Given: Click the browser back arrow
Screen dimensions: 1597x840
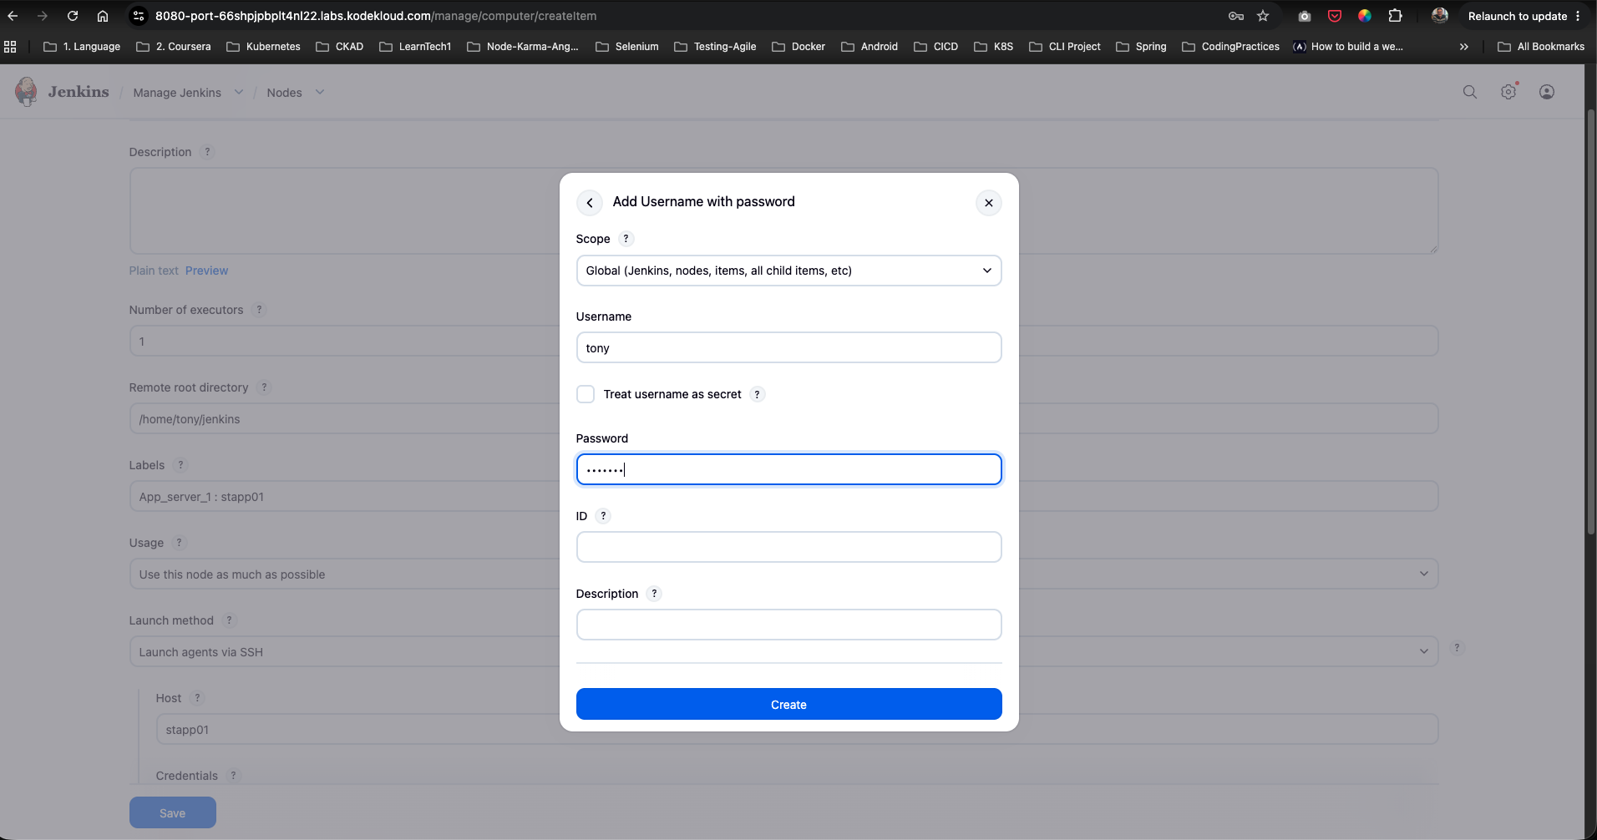Looking at the screenshot, I should tap(13, 16).
